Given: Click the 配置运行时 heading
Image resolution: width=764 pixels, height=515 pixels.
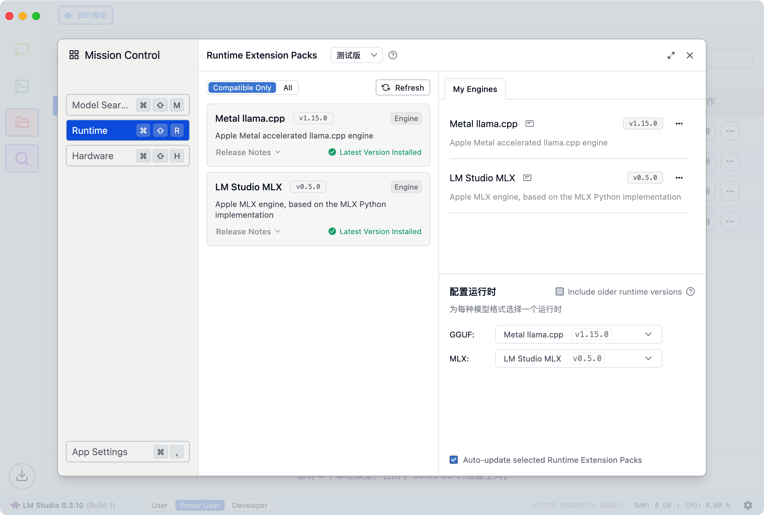Looking at the screenshot, I should (x=473, y=292).
